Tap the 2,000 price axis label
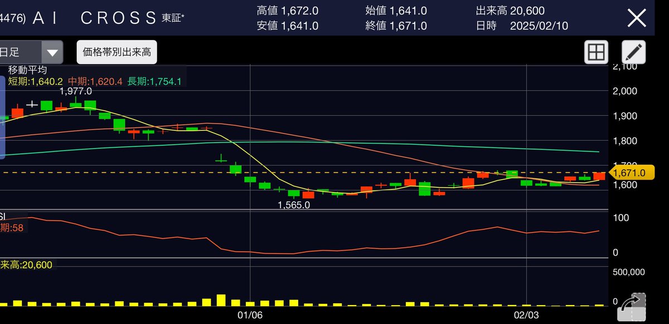Image resolution: width=669 pixels, height=324 pixels. pyautogui.click(x=624, y=91)
